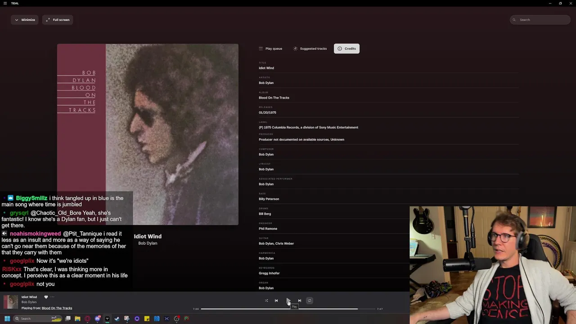
Task: Click the Search field at top right
Action: pyautogui.click(x=540, y=20)
